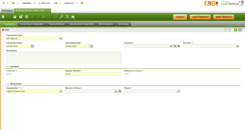The image size is (245, 130).
Task: Click into the Description text area
Action: tap(64, 58)
